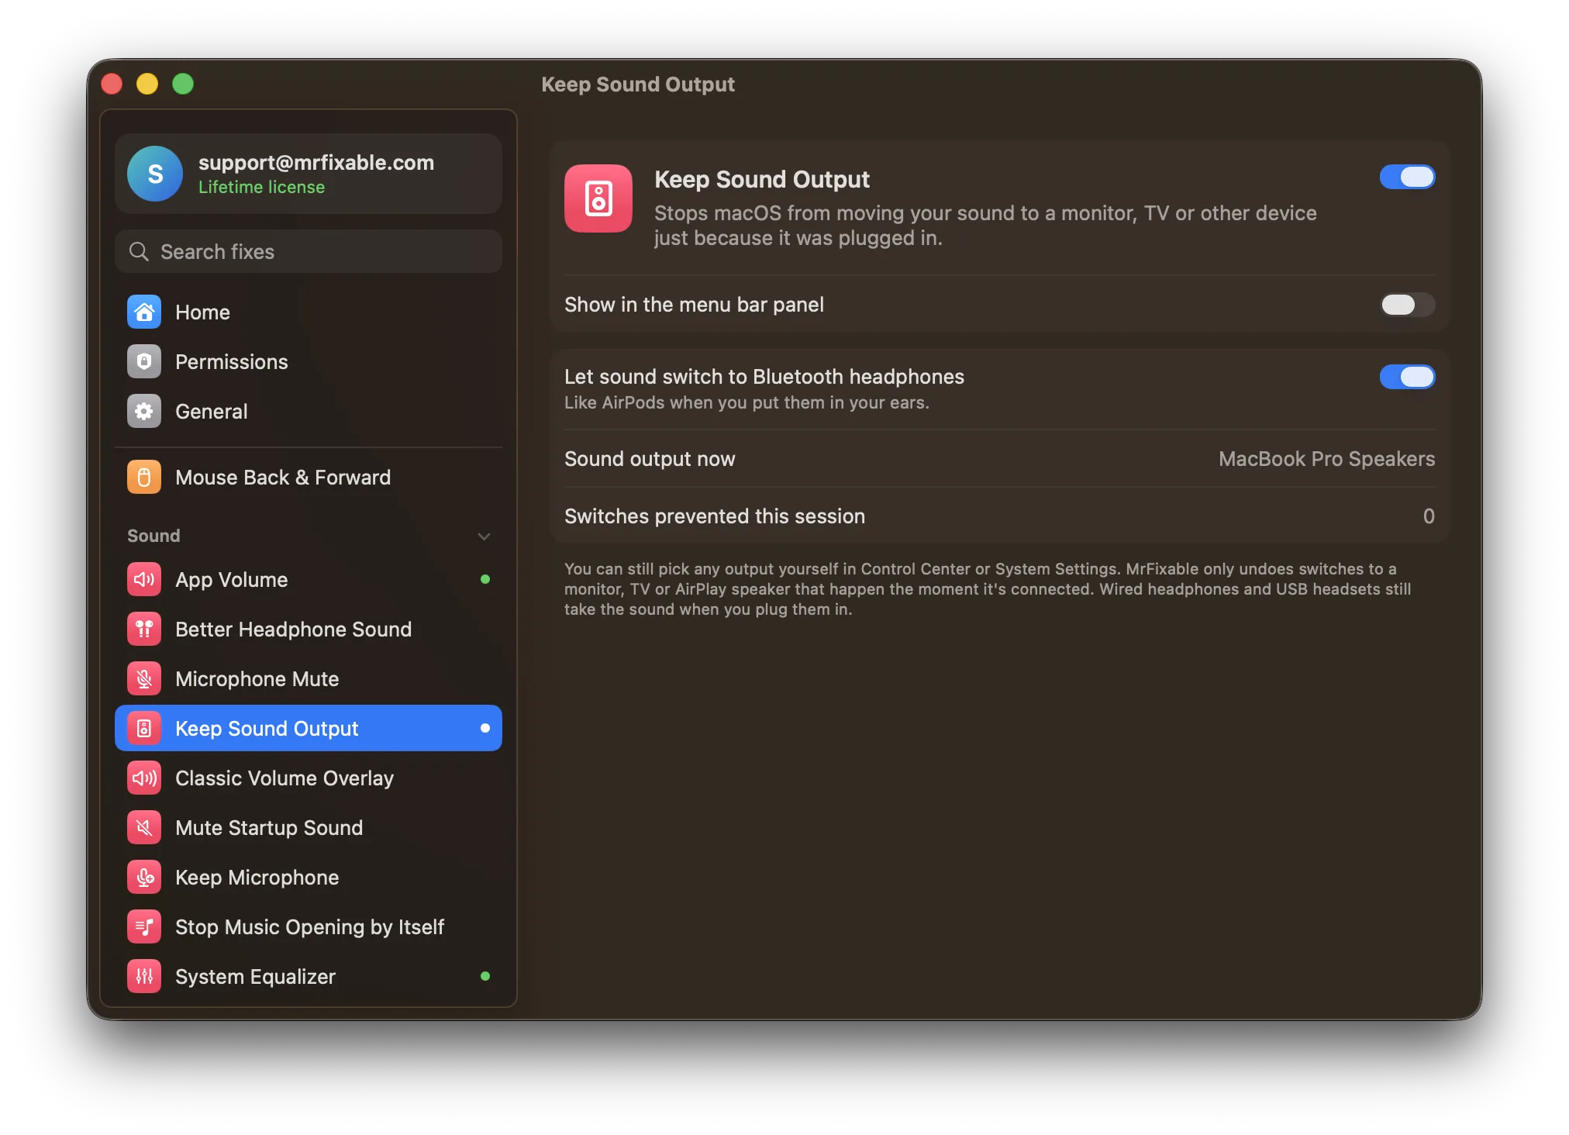Click the large Keep Sound Output speaker icon
The image size is (1569, 1135).
tap(598, 198)
